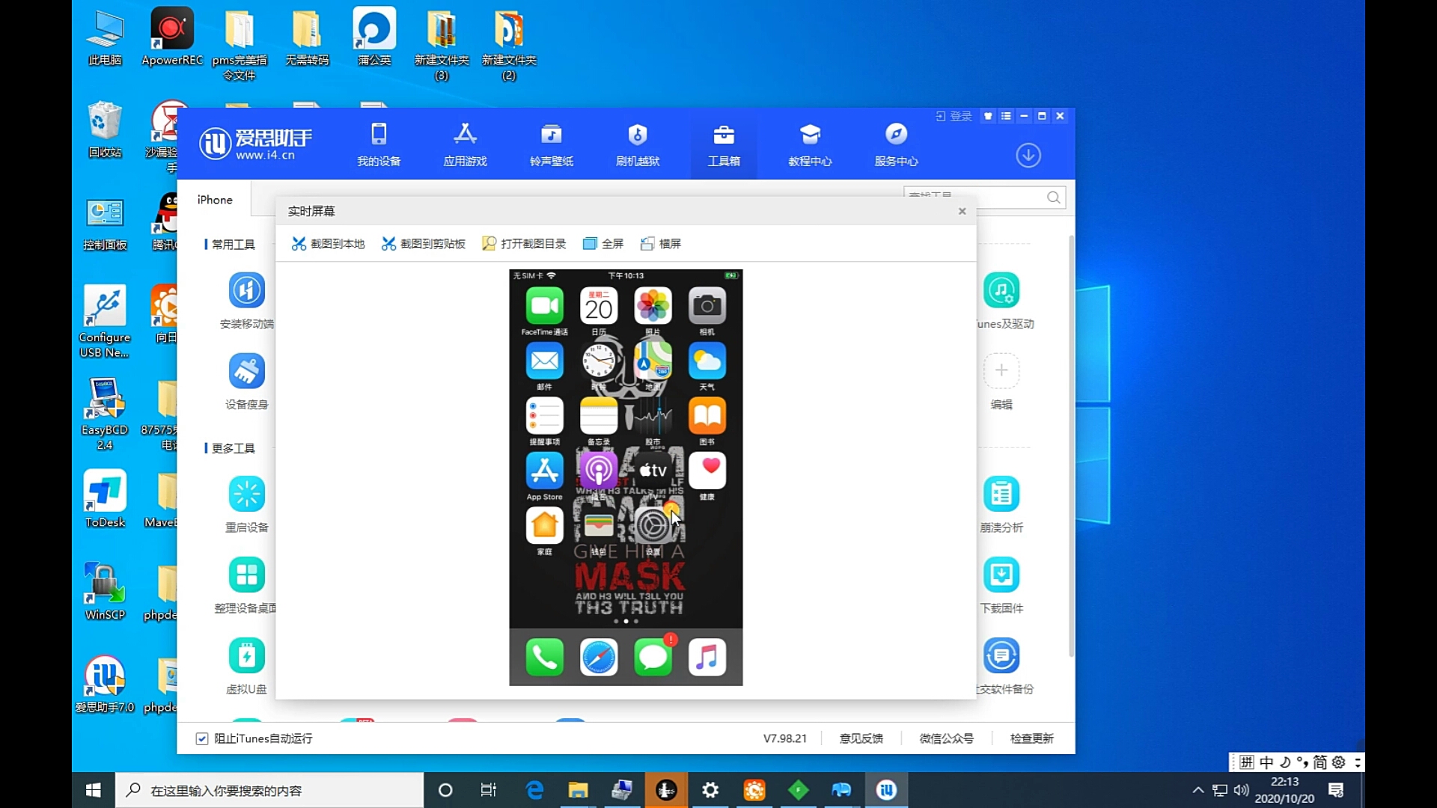Click the 爱思助手 logo in header
The height and width of the screenshot is (808, 1437).
(255, 144)
